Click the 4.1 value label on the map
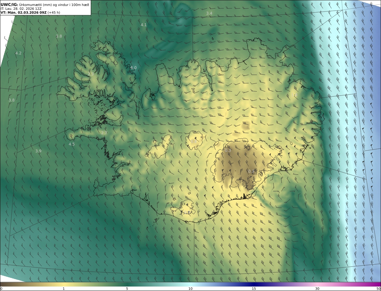The width and height of the screenshot is (381, 291). 144,25
